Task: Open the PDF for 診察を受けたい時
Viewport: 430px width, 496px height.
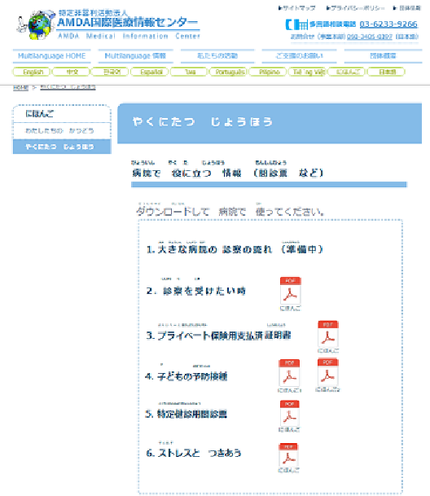Action: click(290, 291)
